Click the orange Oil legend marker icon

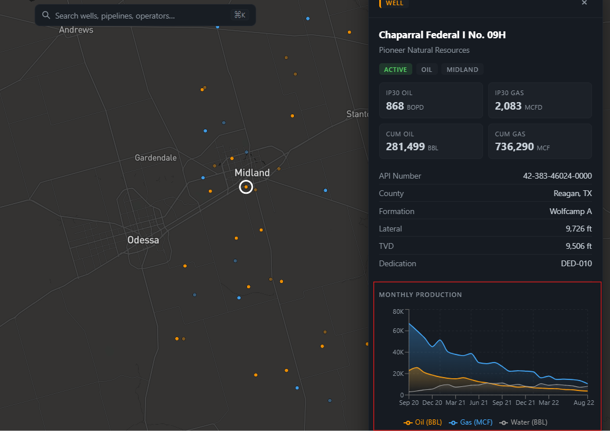click(x=408, y=422)
